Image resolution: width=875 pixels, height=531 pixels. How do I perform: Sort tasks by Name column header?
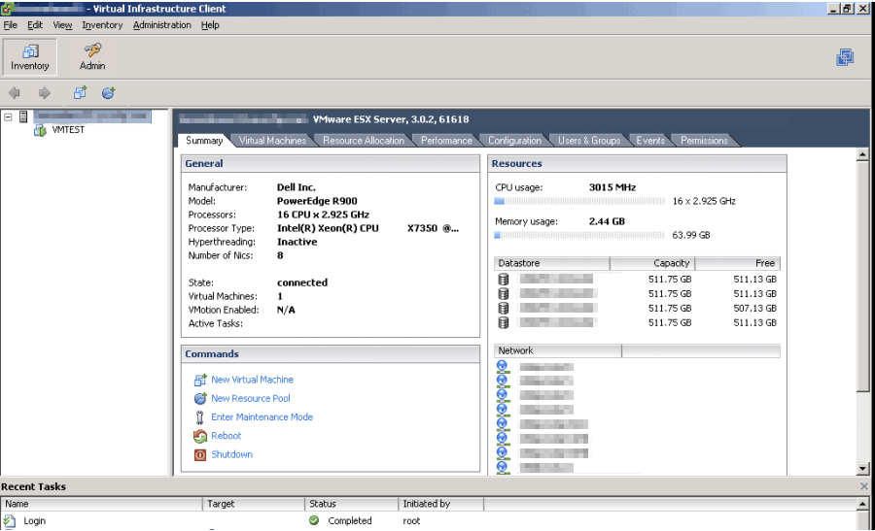click(x=101, y=504)
